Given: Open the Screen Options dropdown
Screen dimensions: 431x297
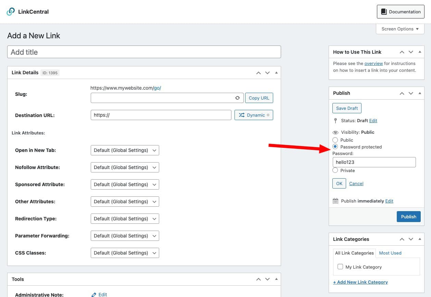Looking at the screenshot, I should tap(400, 29).
